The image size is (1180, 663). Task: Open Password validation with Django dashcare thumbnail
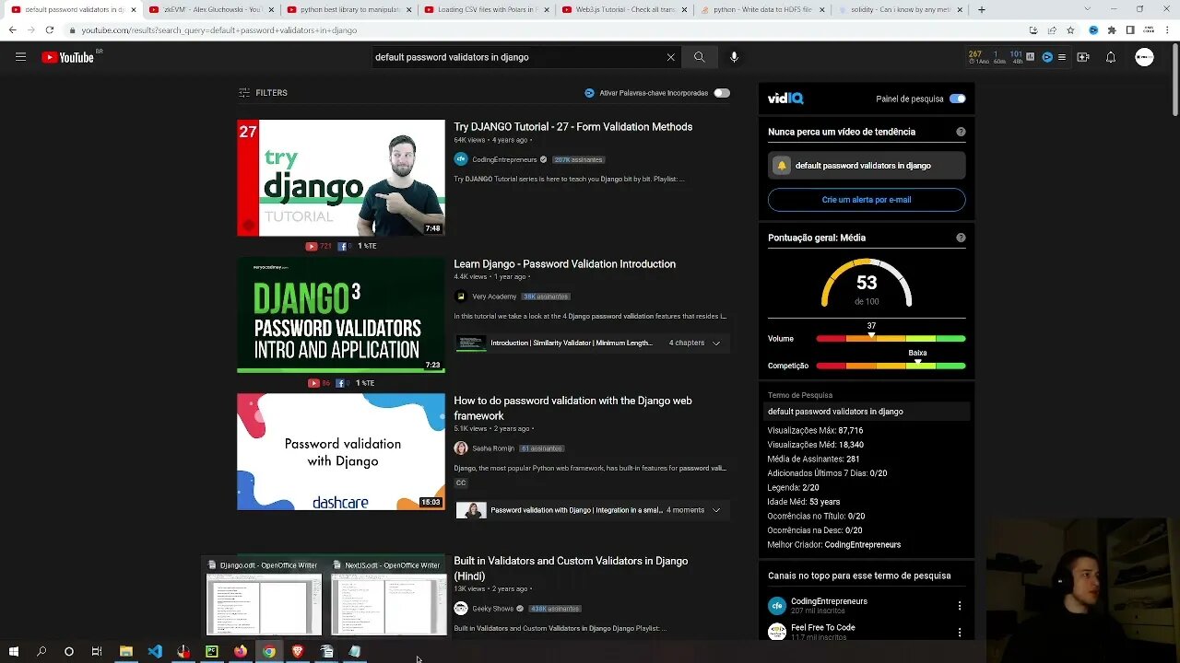pos(341,452)
